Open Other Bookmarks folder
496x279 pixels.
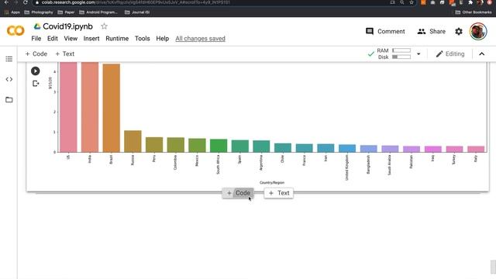474,12
